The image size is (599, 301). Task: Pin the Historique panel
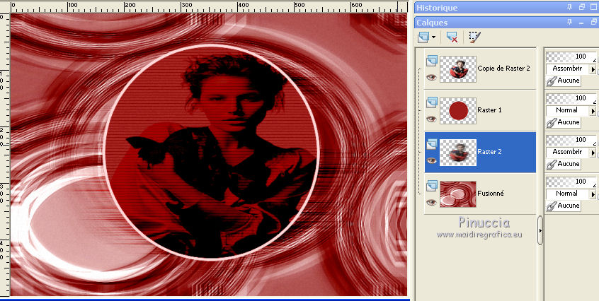point(569,7)
